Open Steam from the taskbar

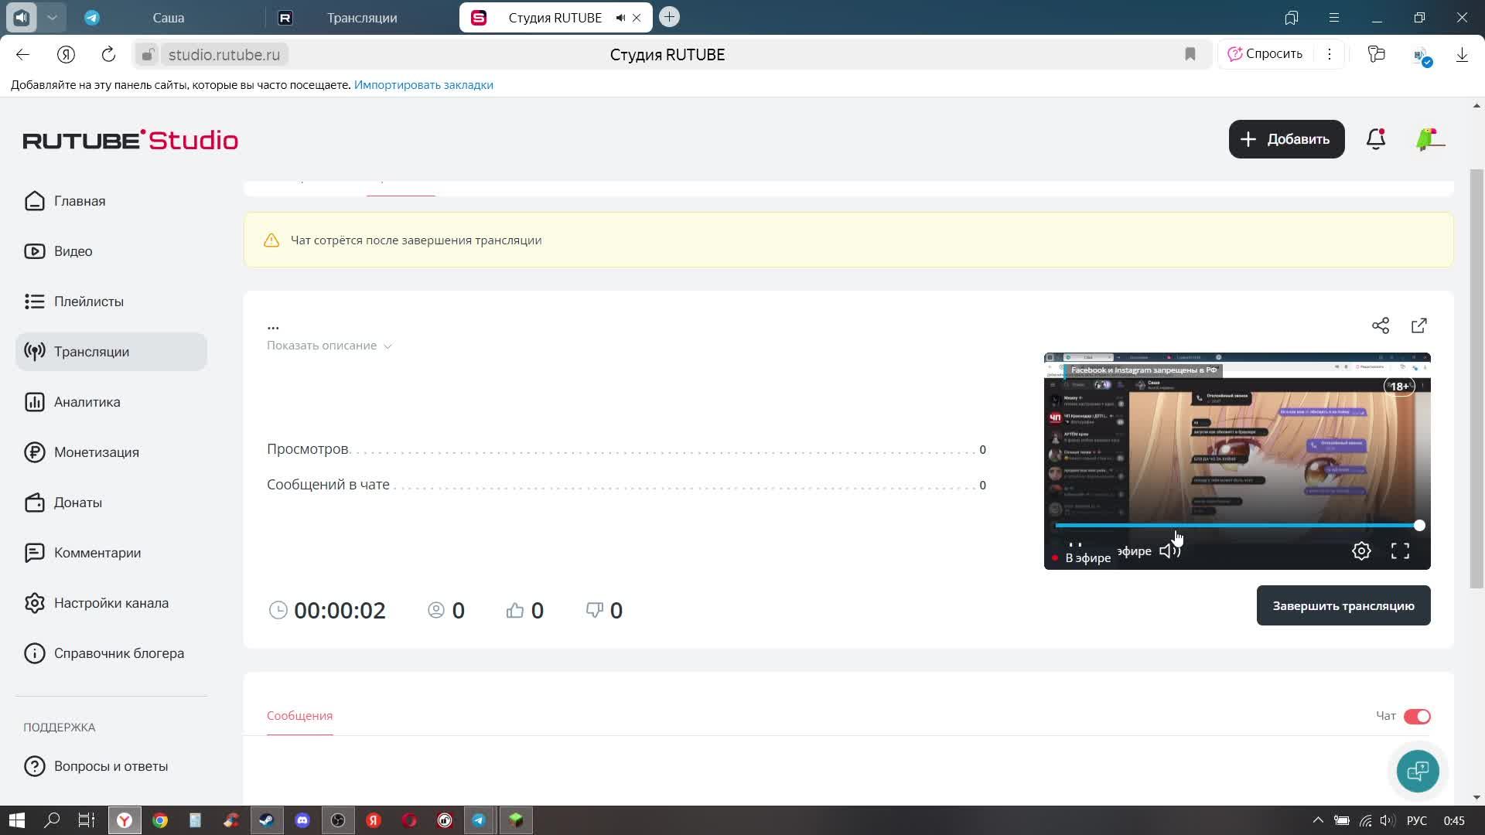point(267,820)
